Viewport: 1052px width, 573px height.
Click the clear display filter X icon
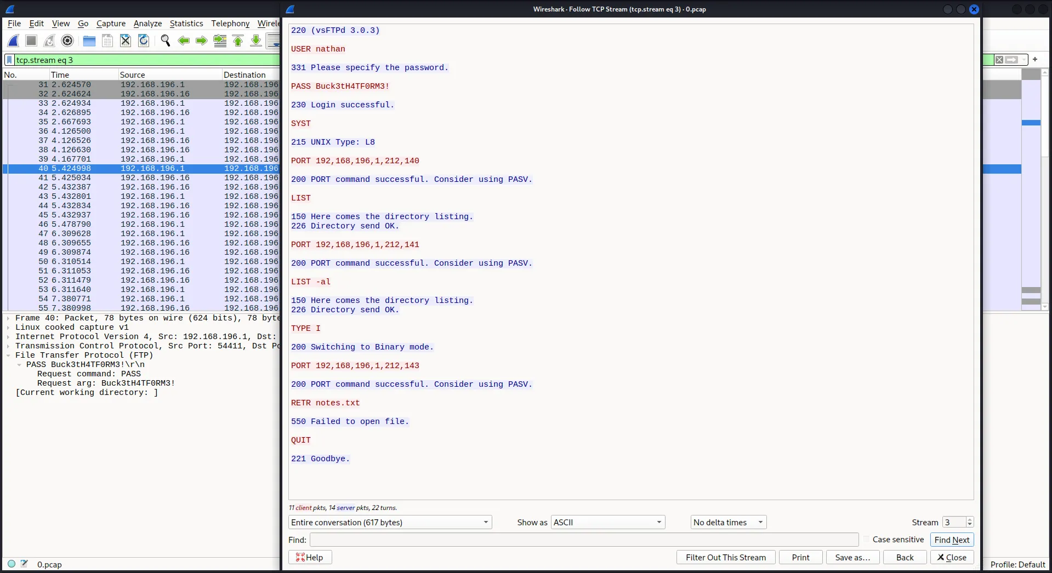pyautogui.click(x=999, y=60)
